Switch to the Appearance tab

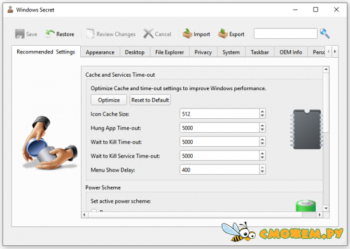coord(100,52)
